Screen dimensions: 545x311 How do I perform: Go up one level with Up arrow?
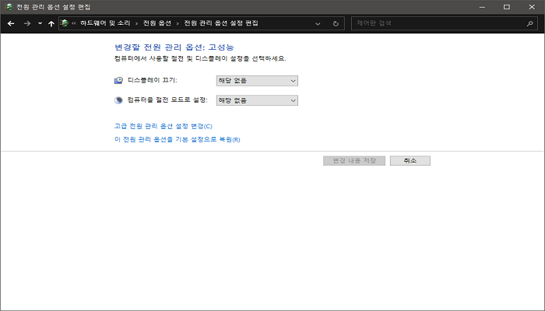[x=51, y=24]
